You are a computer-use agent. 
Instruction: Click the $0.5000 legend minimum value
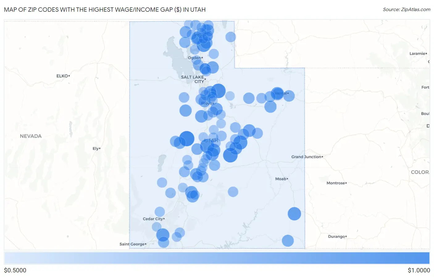coord(15,270)
